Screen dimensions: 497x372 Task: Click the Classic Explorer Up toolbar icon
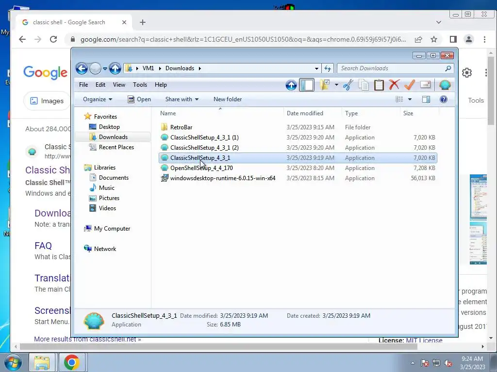[x=291, y=85]
